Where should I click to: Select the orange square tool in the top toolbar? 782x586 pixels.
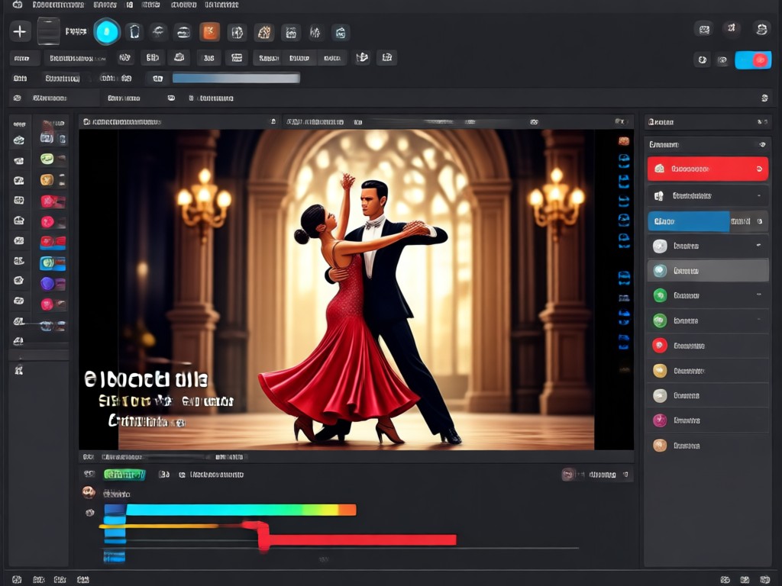tap(210, 32)
